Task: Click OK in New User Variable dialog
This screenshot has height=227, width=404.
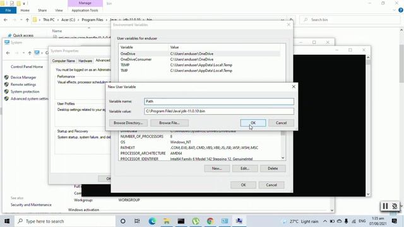Action: tap(253, 123)
